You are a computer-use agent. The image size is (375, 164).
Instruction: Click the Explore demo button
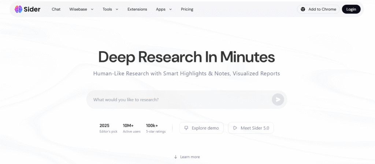[201, 128]
